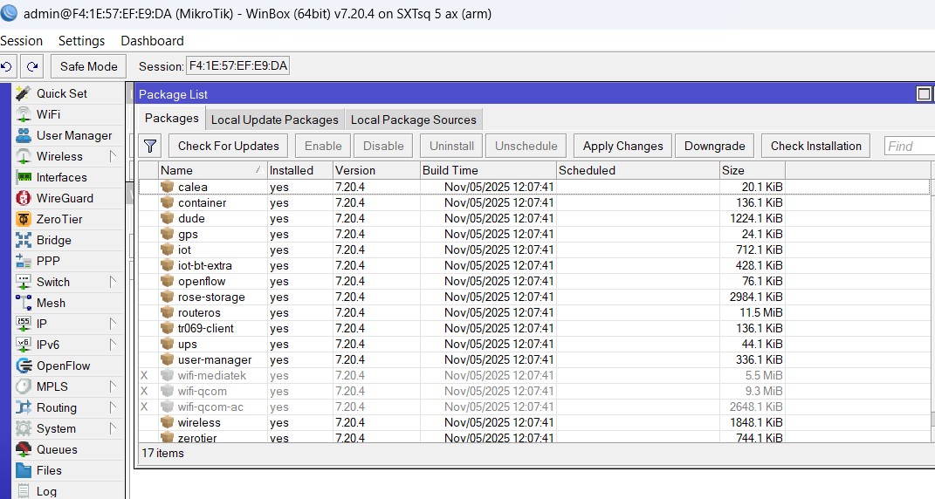
Task: Click the Unschedule button
Action: (526, 146)
